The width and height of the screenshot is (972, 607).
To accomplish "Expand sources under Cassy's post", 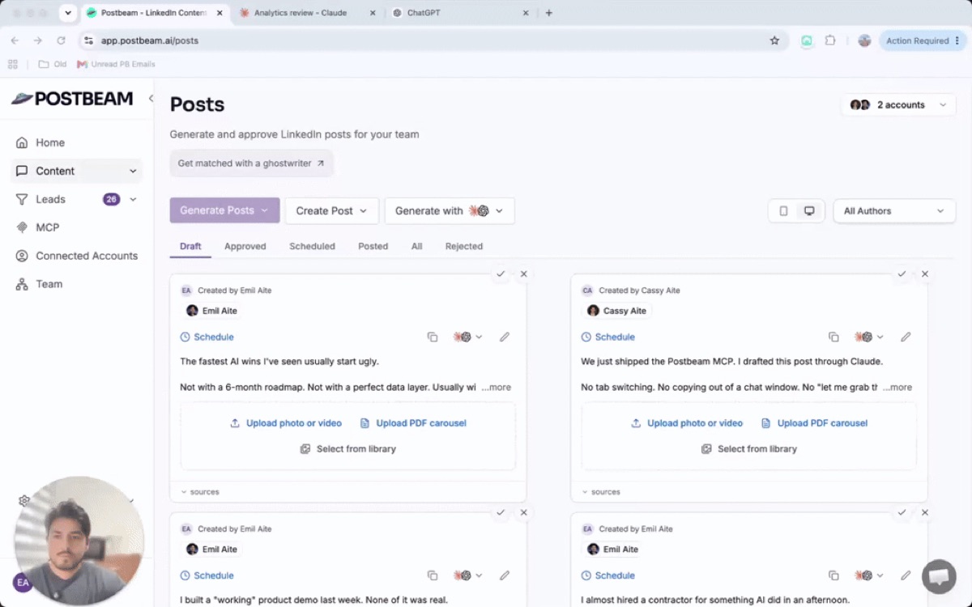I will click(x=600, y=492).
